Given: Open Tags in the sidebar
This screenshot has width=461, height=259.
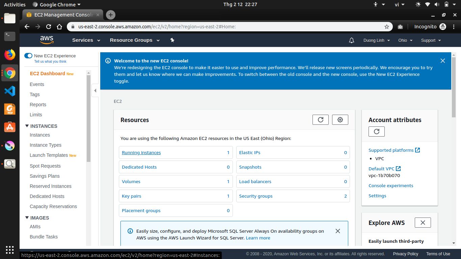Looking at the screenshot, I should click(x=35, y=94).
